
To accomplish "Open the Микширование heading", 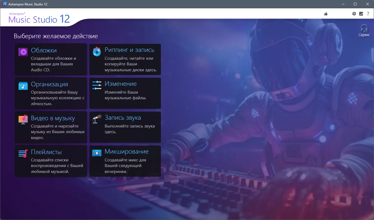I will click(x=127, y=152).
